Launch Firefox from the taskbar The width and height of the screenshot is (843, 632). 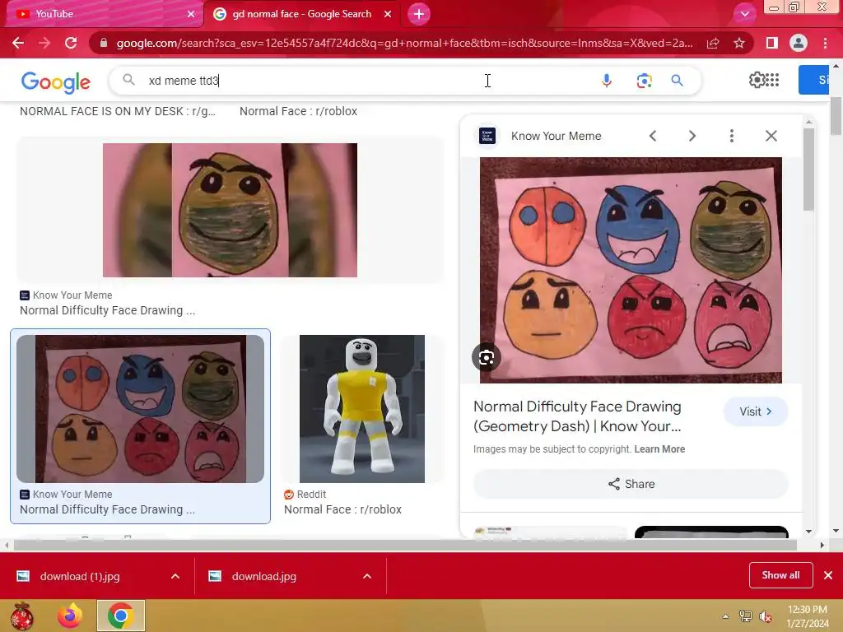coord(70,616)
